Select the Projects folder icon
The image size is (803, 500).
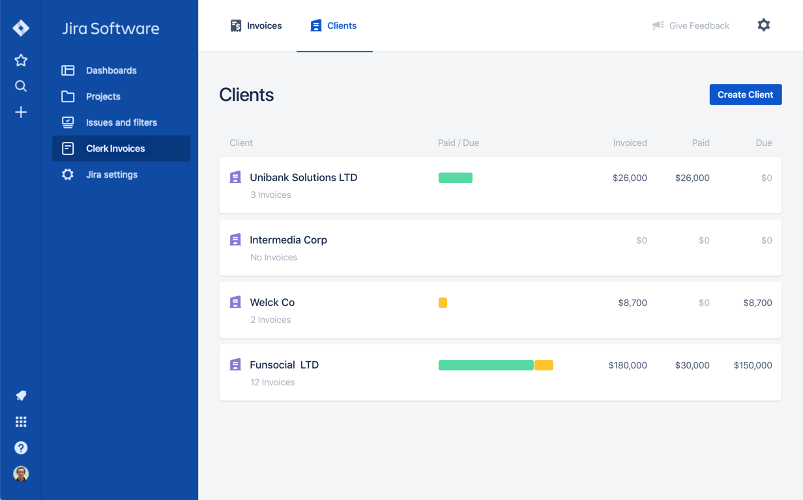click(x=68, y=96)
